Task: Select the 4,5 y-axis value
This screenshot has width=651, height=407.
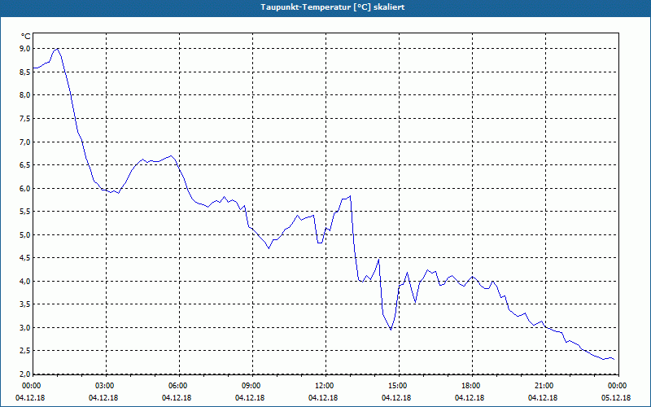Action: 25,258
